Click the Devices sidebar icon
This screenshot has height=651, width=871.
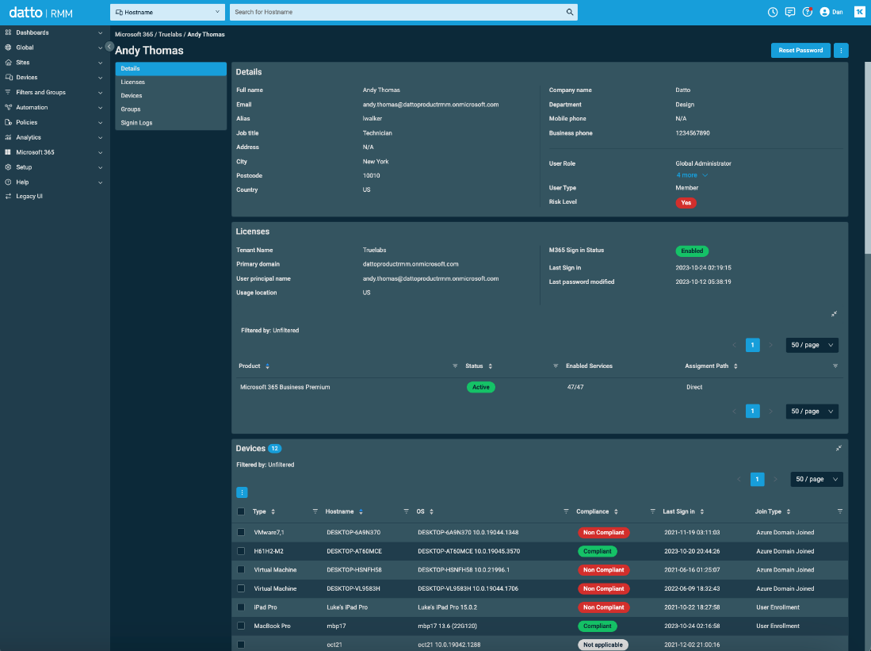pyautogui.click(x=9, y=78)
